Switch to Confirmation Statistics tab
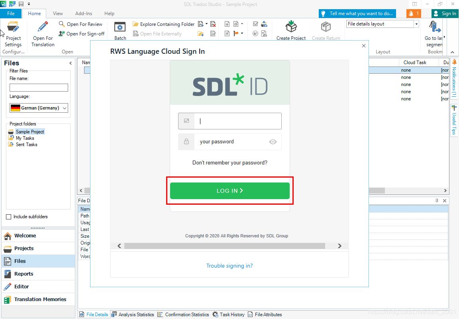Viewport: 459px width, 319px height. [x=183, y=315]
